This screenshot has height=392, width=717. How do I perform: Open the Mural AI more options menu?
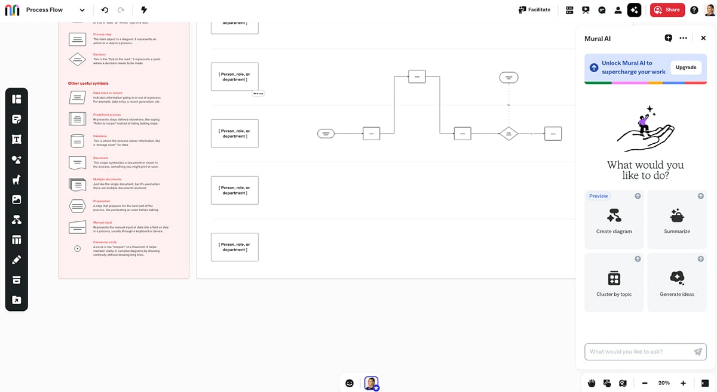pos(683,38)
